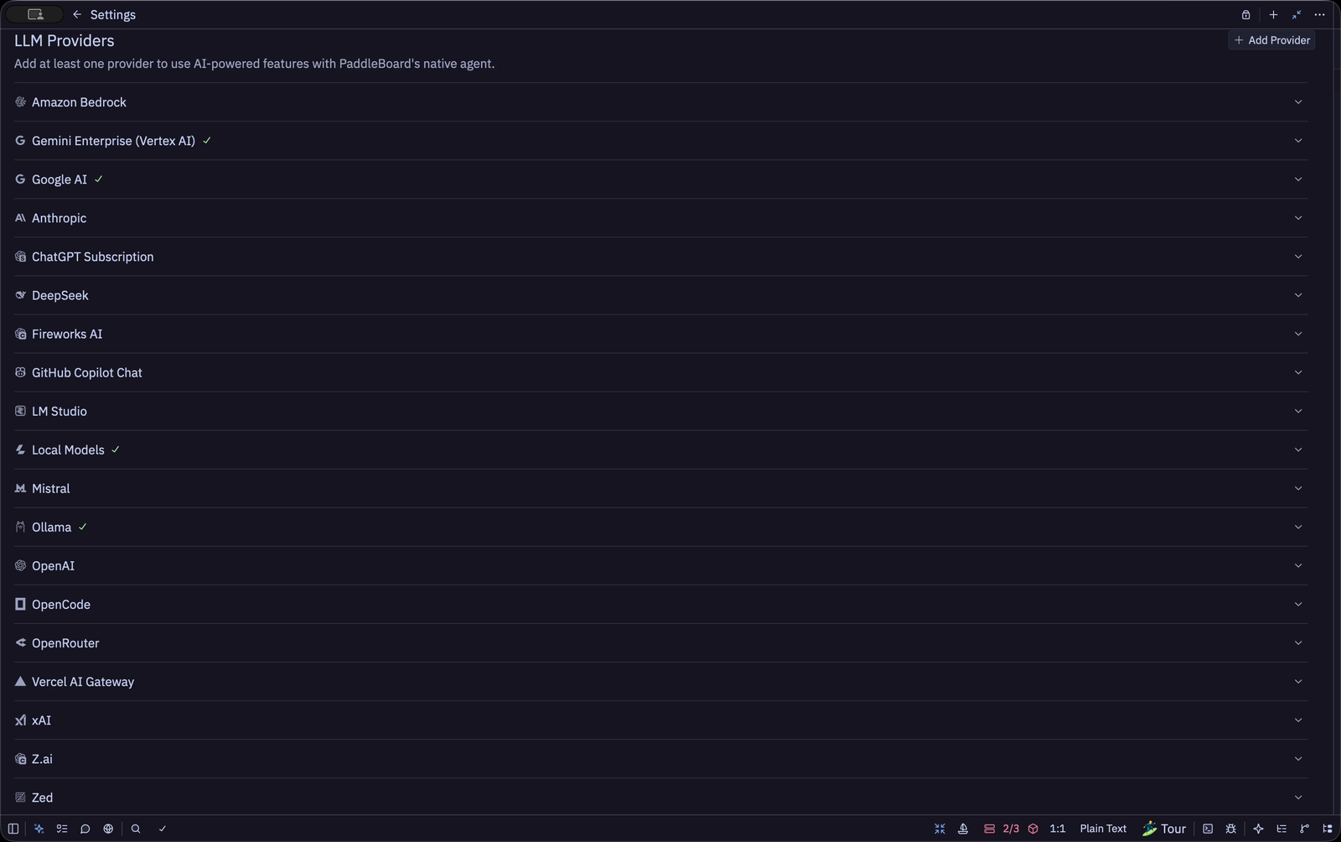Image resolution: width=1341 pixels, height=842 pixels.
Task: Expand the OpenAI provider chevron
Action: [1298, 566]
